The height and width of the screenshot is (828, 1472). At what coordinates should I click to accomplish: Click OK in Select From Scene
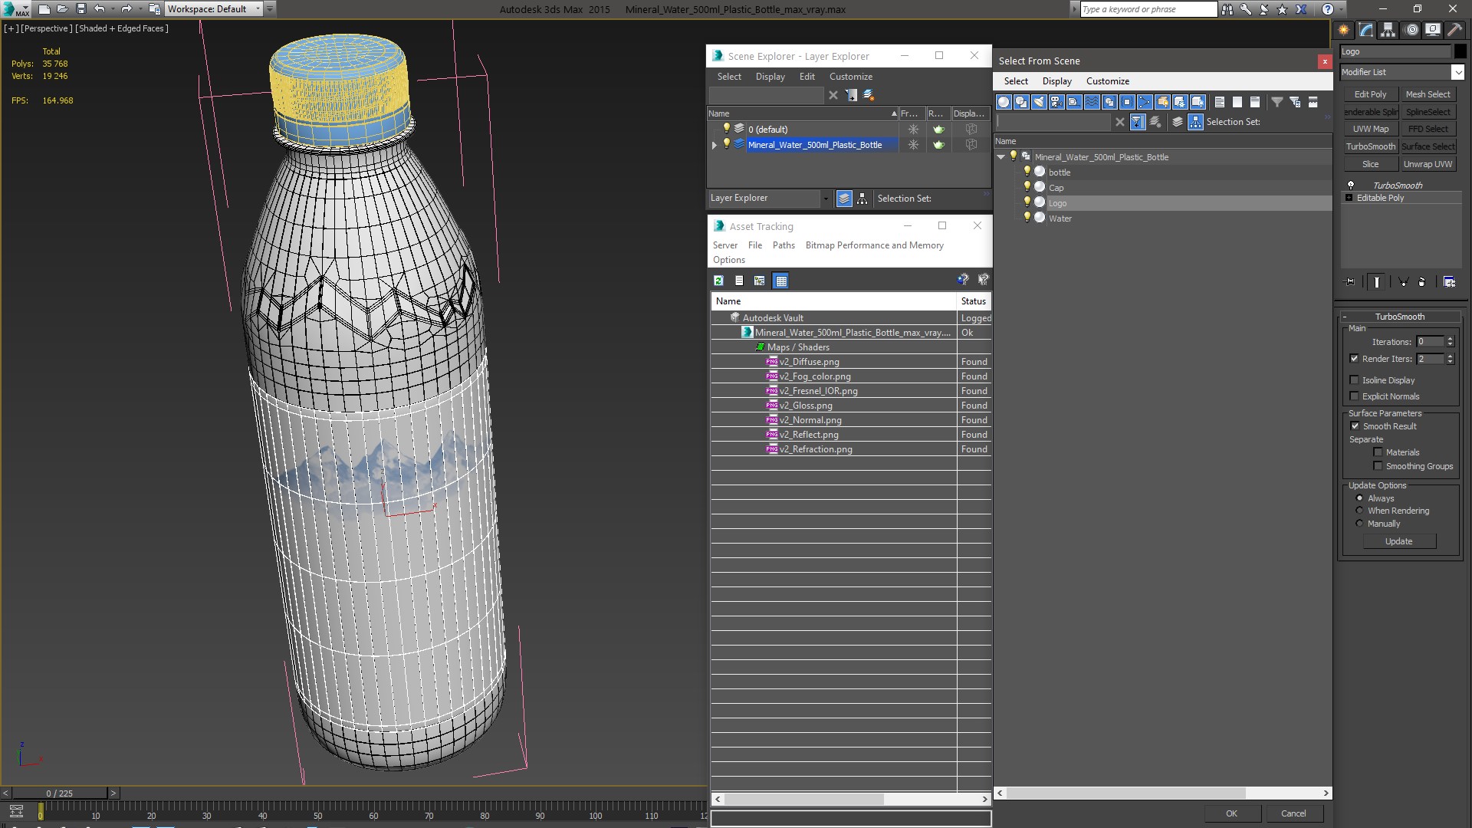click(x=1231, y=813)
